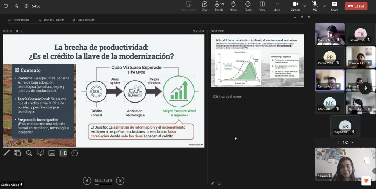Open more slide show options ellipsis
Screen dimensions: 376x189
tap(75, 153)
